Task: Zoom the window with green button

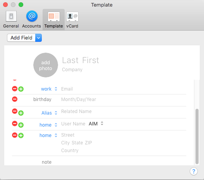Action: pyautogui.click(x=21, y=5)
